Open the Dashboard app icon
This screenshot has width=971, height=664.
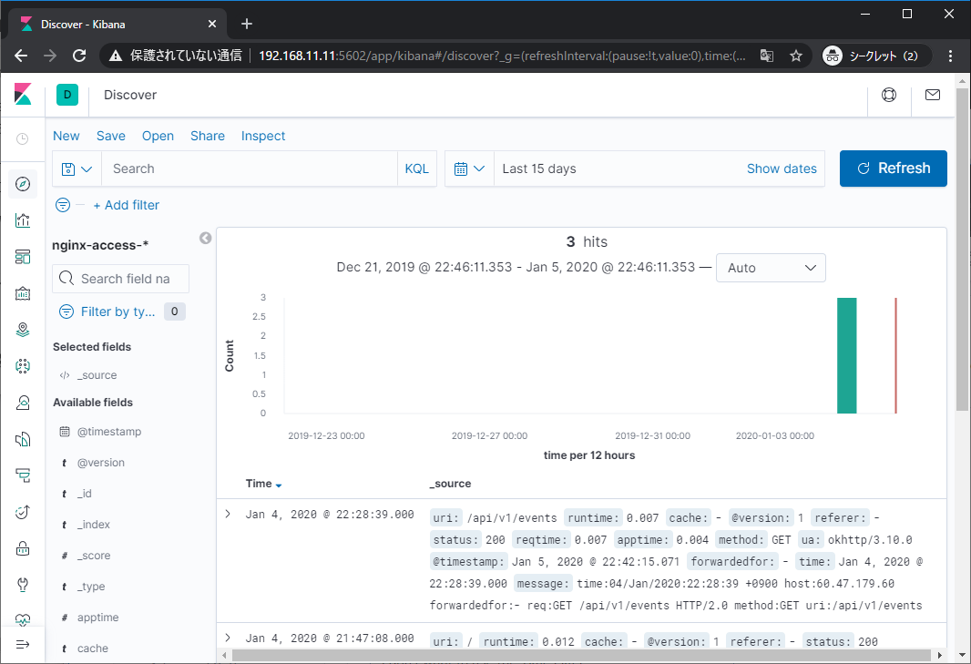pos(23,257)
